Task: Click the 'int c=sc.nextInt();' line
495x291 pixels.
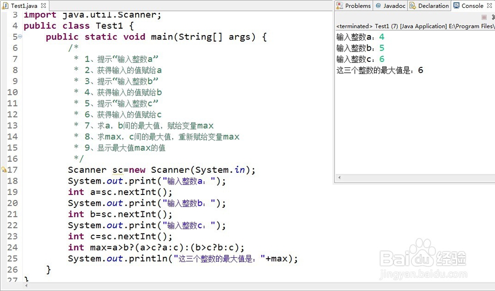Action: coord(120,237)
